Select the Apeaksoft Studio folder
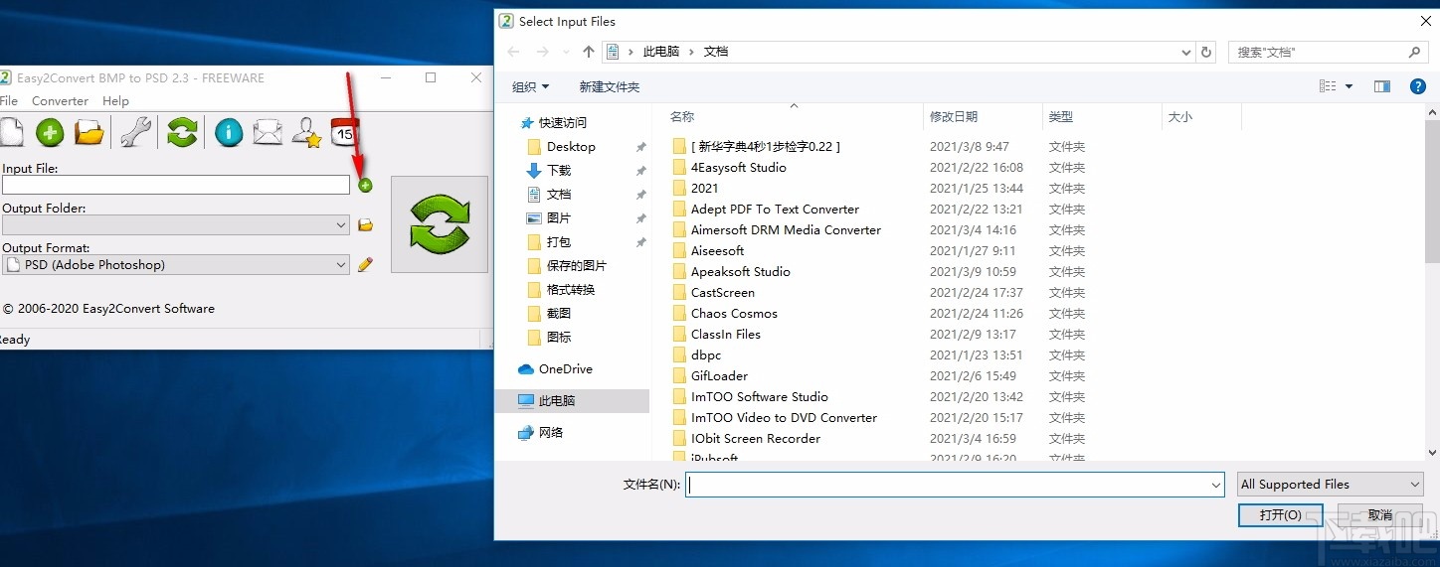Screen dimensions: 1440x567 [x=741, y=271]
